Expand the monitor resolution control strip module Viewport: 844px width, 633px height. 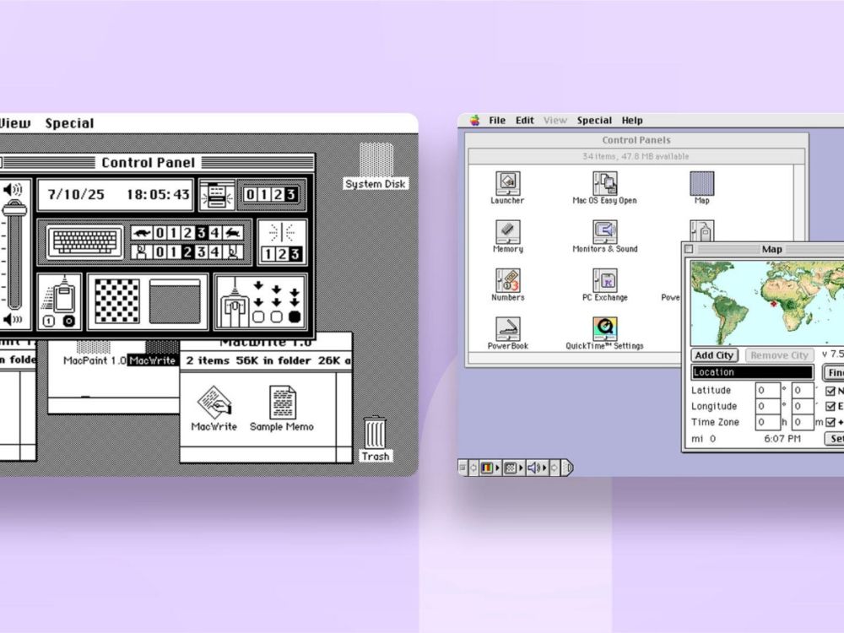pyautogui.click(x=513, y=468)
